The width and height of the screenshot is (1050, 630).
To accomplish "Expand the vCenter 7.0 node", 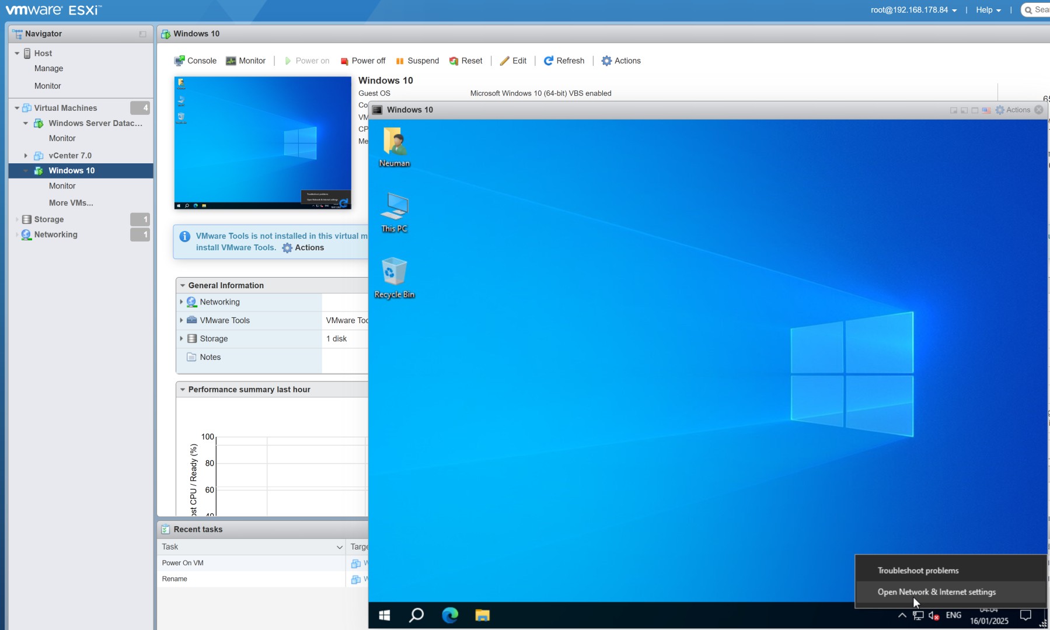I will click(x=25, y=156).
